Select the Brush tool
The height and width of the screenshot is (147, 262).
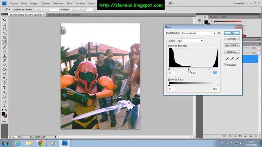pyautogui.click(x=5, y=52)
